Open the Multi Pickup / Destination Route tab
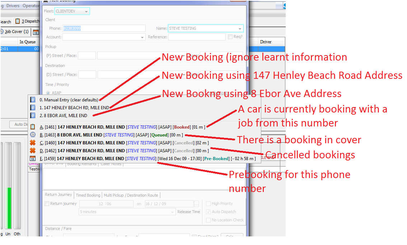The width and height of the screenshot is (407, 245). point(131,195)
